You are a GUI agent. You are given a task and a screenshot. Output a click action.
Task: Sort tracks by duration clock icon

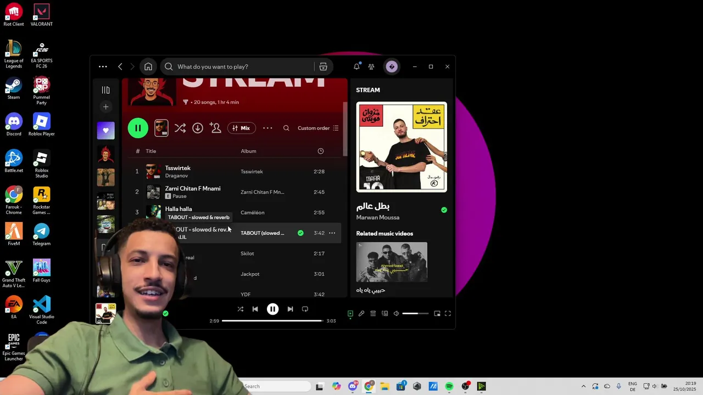tap(321, 151)
